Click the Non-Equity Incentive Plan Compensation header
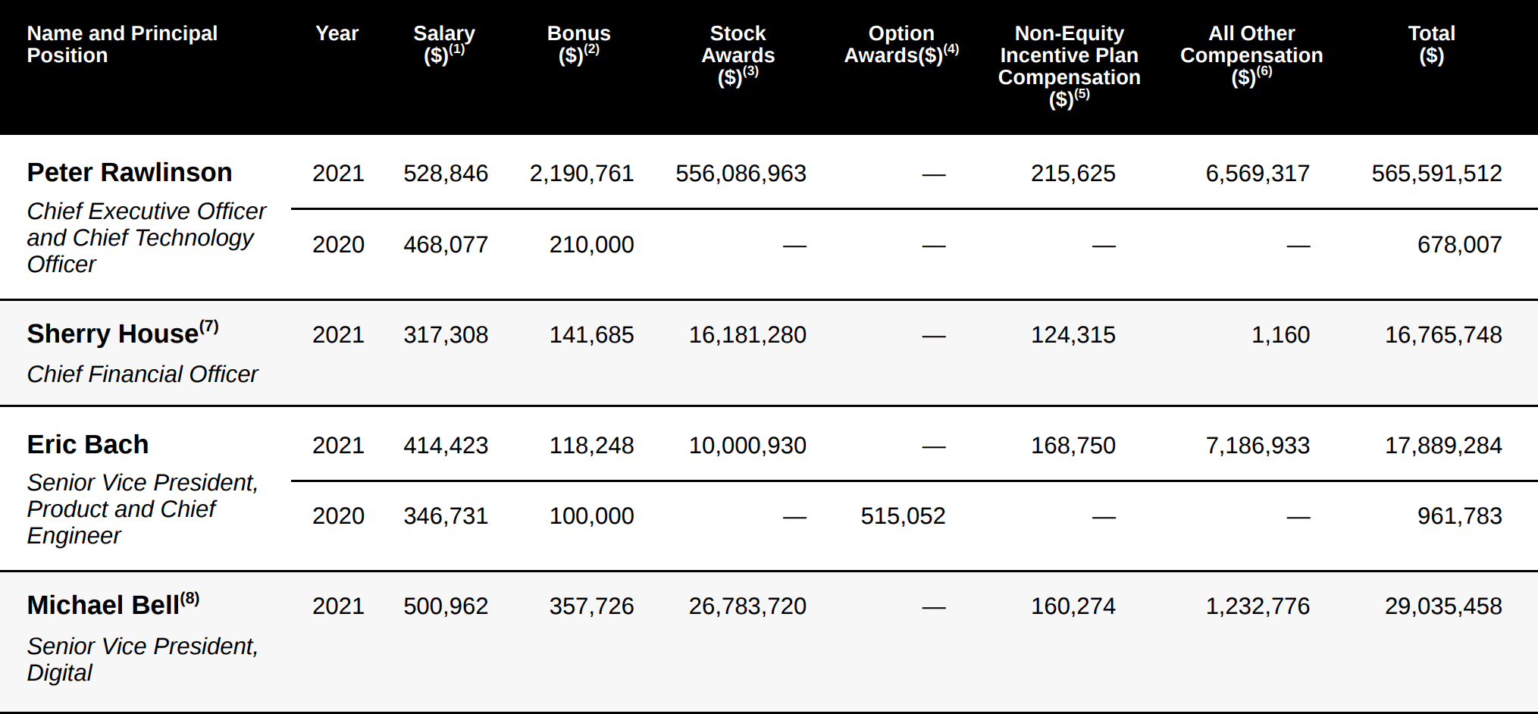Screen dimensions: 1538x714 [x=1069, y=66]
